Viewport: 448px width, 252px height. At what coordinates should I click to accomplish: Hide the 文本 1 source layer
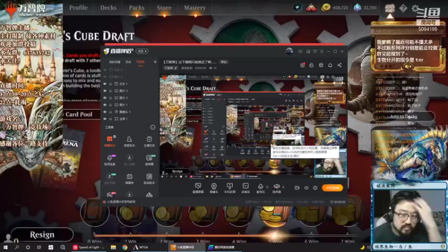tap(105, 84)
